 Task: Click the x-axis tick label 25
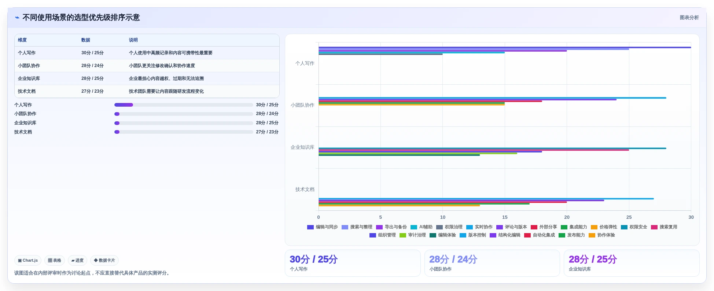629,217
